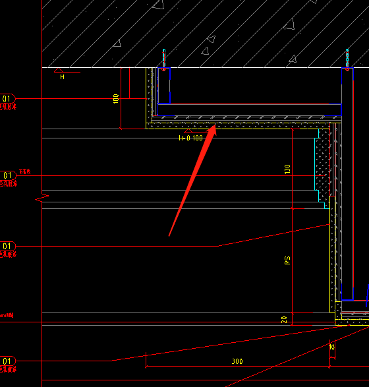
Task: Select the zigzag break line symbol
Action: tap(42, 198)
